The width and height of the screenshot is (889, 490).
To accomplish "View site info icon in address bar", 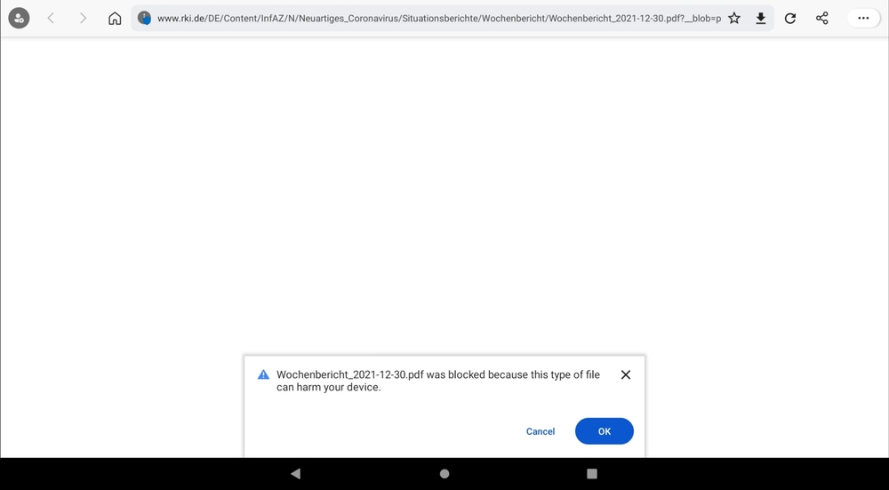I will pos(145,18).
